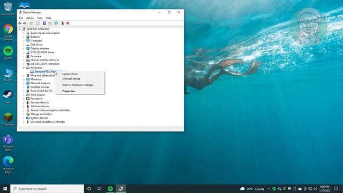
Task: Click the volume speaker tray icon
Action: pyautogui.click(x=315, y=189)
